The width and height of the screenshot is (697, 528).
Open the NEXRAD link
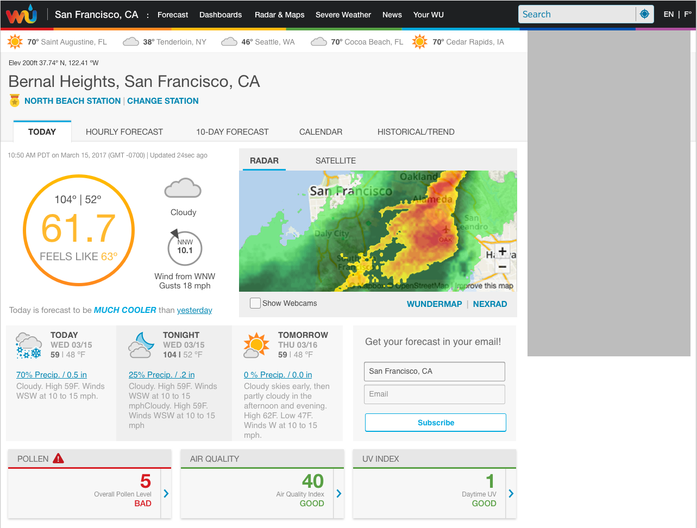pos(490,304)
